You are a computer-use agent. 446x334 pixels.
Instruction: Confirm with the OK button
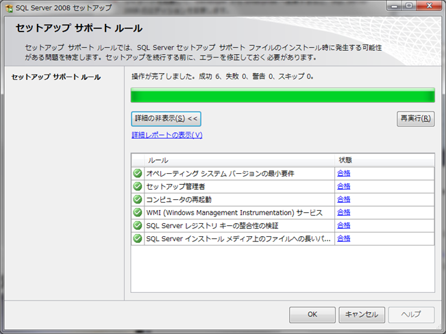pos(312,315)
